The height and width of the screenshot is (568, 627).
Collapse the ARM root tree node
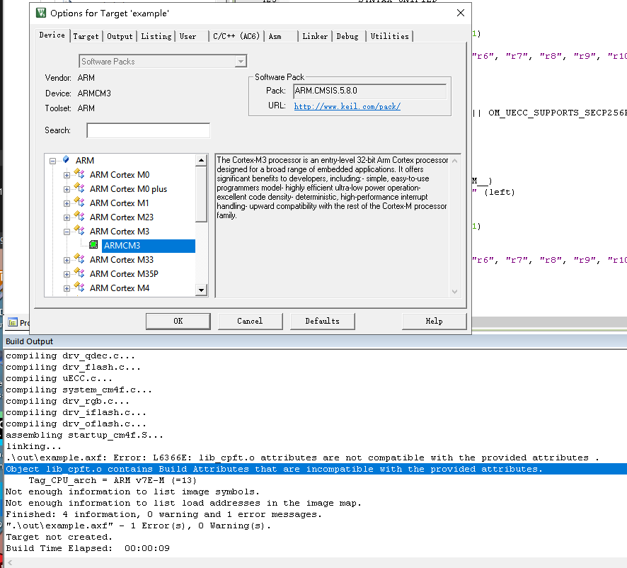click(x=53, y=161)
